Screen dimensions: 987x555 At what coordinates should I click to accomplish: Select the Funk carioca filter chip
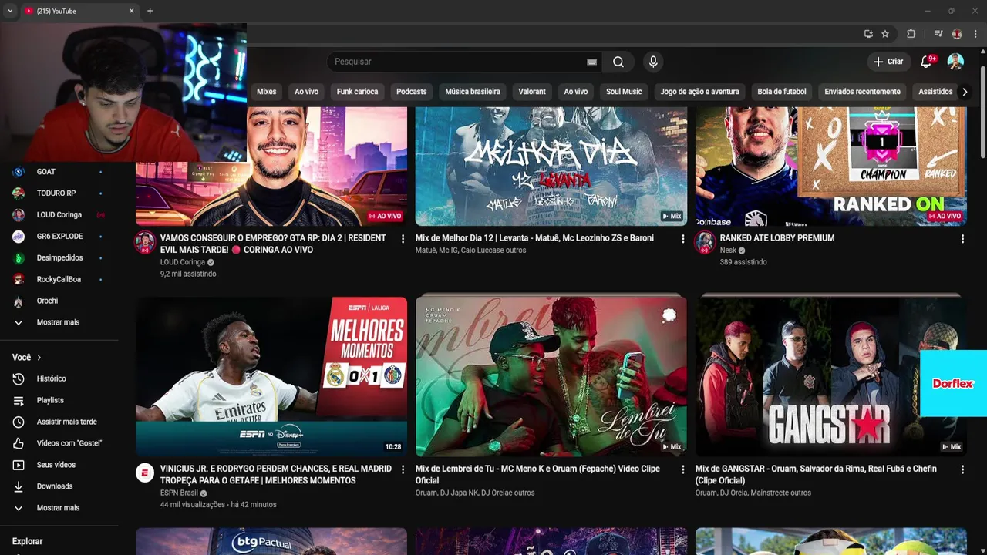357,92
